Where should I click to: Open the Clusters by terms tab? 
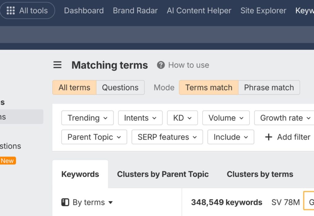(x=260, y=174)
